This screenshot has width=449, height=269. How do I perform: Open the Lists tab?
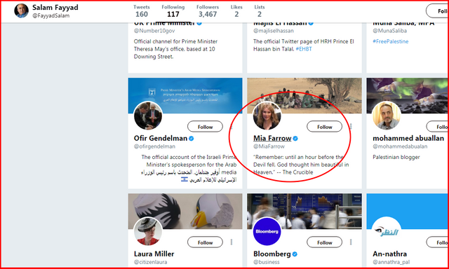[x=260, y=11]
